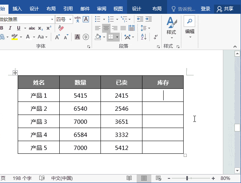Open the 插入 ribbon tab
241x183 pixels.
(x=17, y=8)
